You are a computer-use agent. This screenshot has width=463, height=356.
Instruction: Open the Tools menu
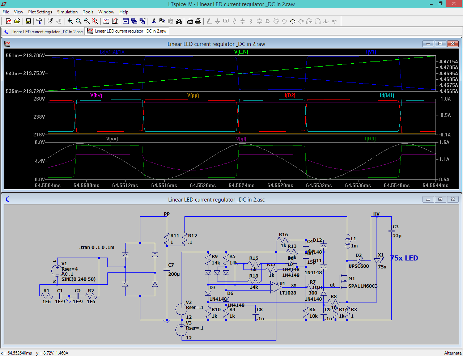88,12
